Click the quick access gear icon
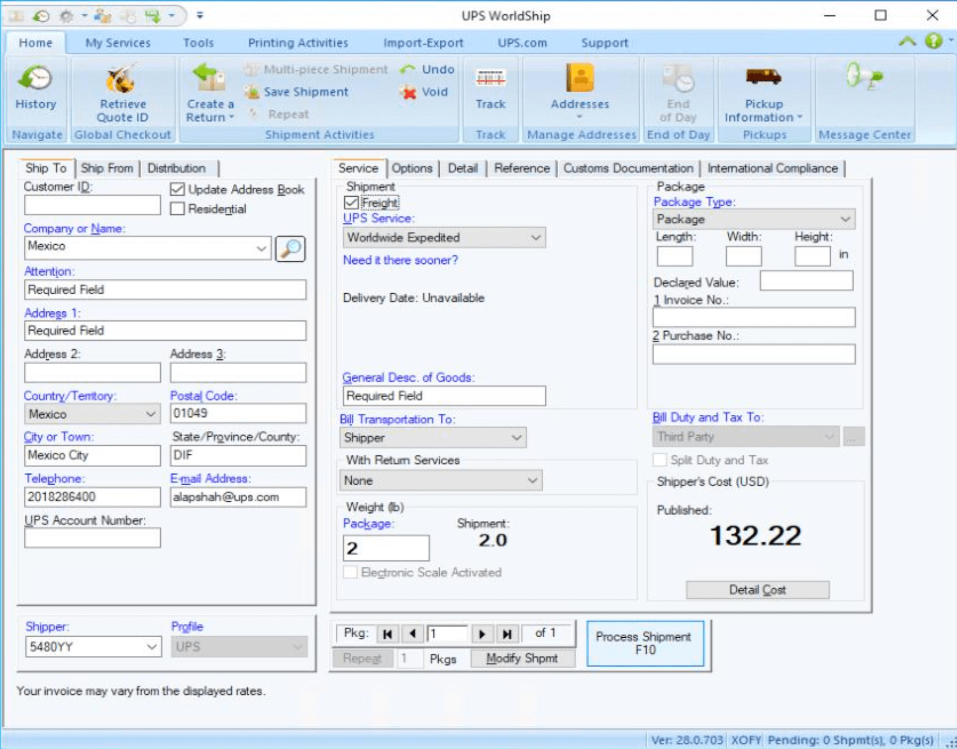Viewport: 957px width, 749px height. click(x=66, y=16)
